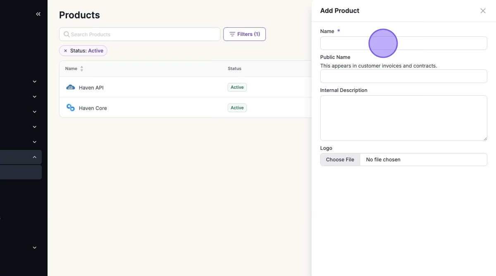
Task: Expand the topmost sidebar section chevron
Action: (x=35, y=82)
